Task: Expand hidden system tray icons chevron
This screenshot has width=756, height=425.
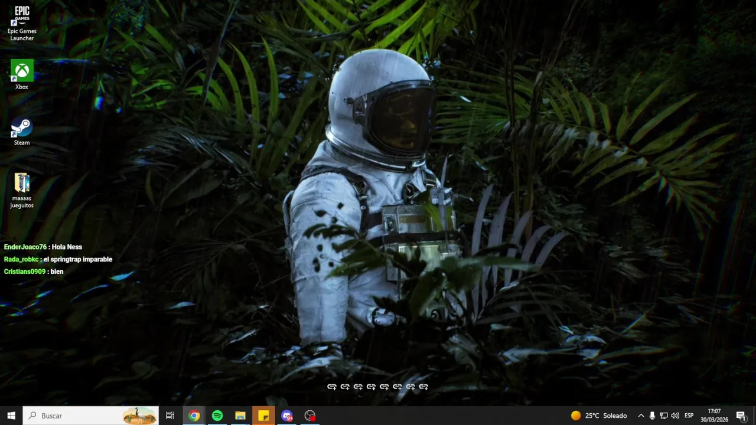Action: pyautogui.click(x=641, y=416)
